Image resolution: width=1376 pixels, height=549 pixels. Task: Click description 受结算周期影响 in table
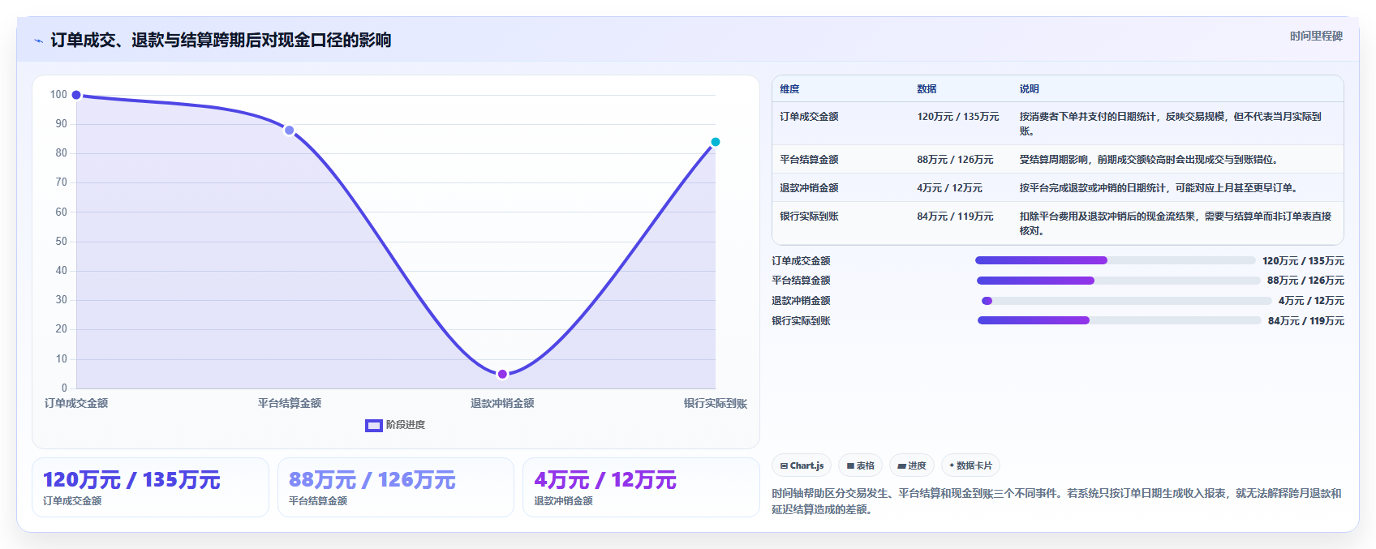pos(1149,160)
